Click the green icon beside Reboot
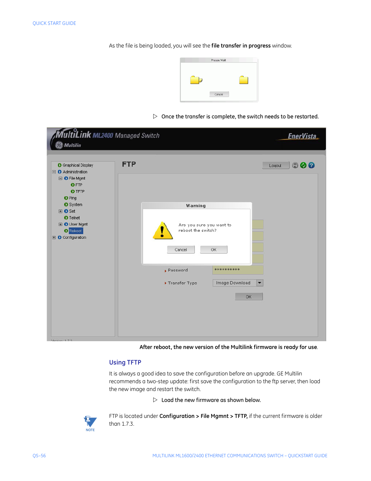Image resolution: width=371 pixels, height=481 pixels. pyautogui.click(x=66, y=231)
